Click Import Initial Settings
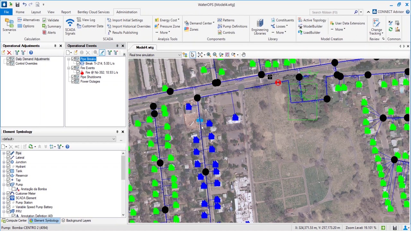This screenshot has width=411, height=231. click(x=125, y=20)
